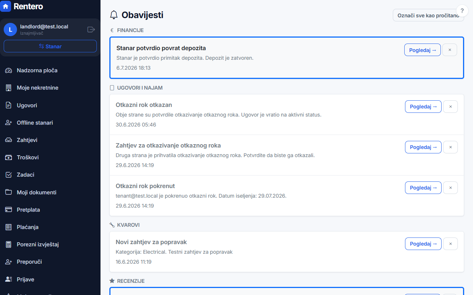
Task: Click the cash icon beside Troškovi
Action: click(x=9, y=157)
